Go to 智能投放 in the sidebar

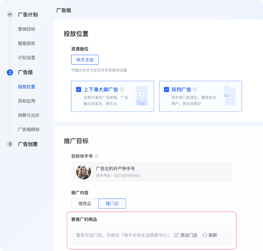tap(27, 43)
